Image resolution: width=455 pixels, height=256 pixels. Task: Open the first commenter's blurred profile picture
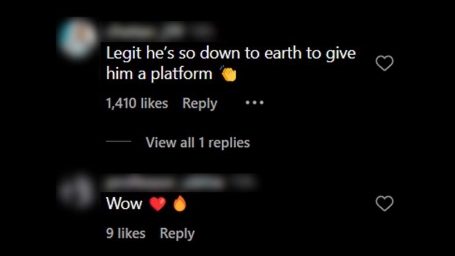77,38
